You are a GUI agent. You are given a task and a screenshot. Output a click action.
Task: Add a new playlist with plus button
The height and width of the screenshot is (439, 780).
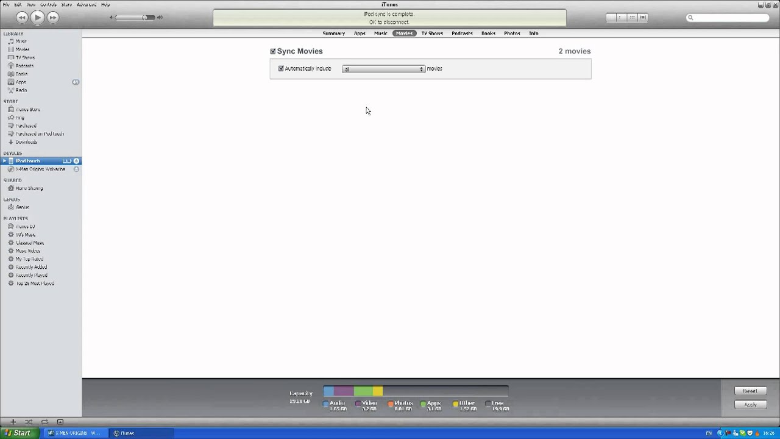pos(13,422)
